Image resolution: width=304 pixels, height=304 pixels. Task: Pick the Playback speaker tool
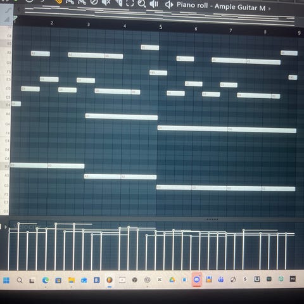(x=154, y=4)
